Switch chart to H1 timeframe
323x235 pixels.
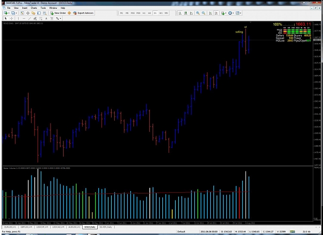click(x=144, y=13)
